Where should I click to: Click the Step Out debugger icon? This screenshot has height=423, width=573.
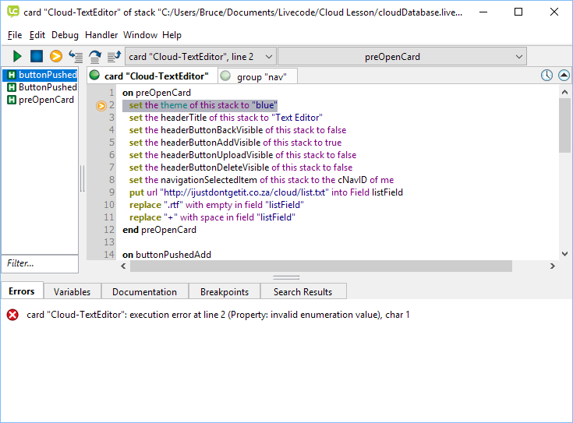tap(114, 56)
